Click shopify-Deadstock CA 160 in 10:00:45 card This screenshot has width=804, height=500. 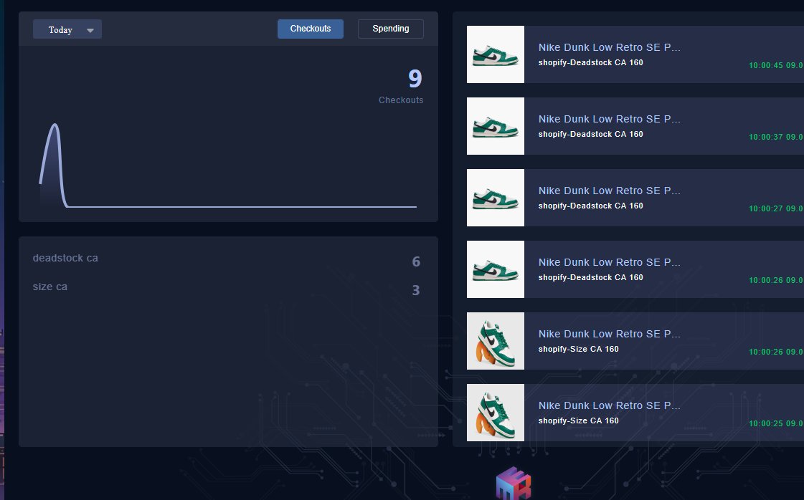(591, 62)
